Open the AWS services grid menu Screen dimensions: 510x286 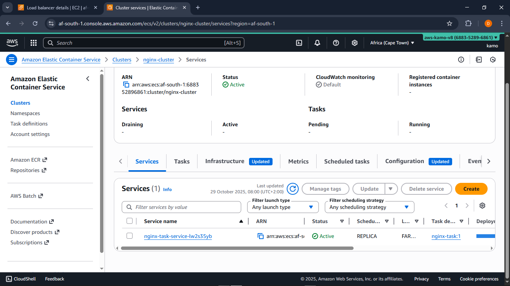[x=34, y=42]
